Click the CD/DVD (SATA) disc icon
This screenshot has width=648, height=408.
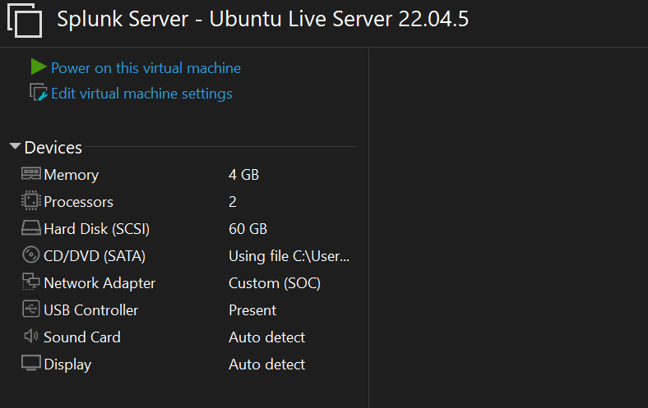tap(31, 255)
